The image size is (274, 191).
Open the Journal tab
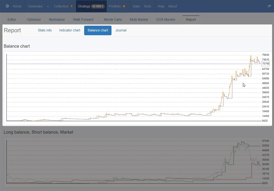tap(121, 30)
